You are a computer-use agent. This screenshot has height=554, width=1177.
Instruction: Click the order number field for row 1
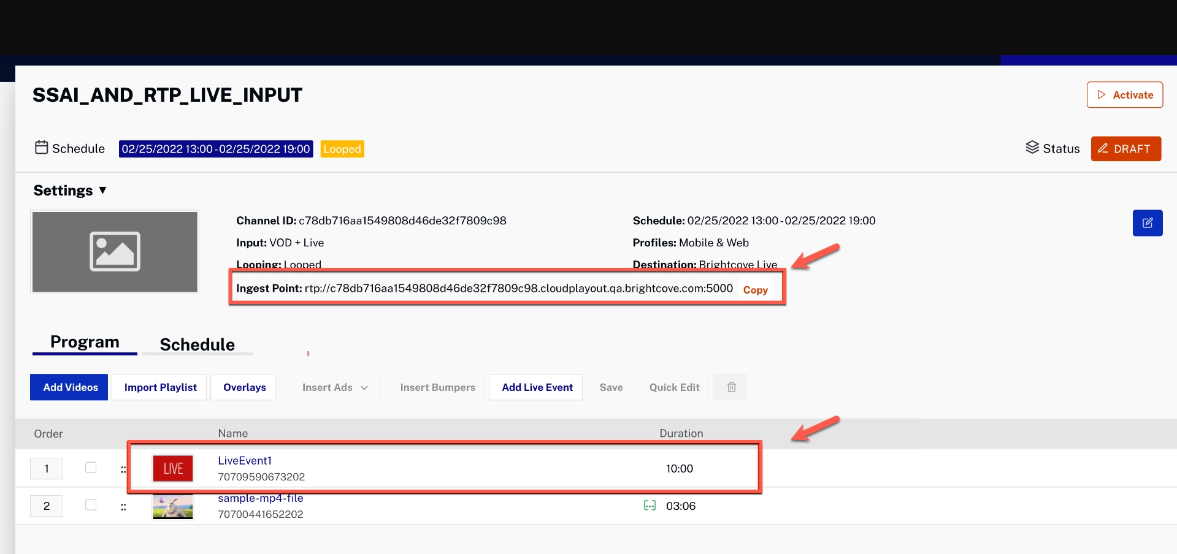coord(47,469)
